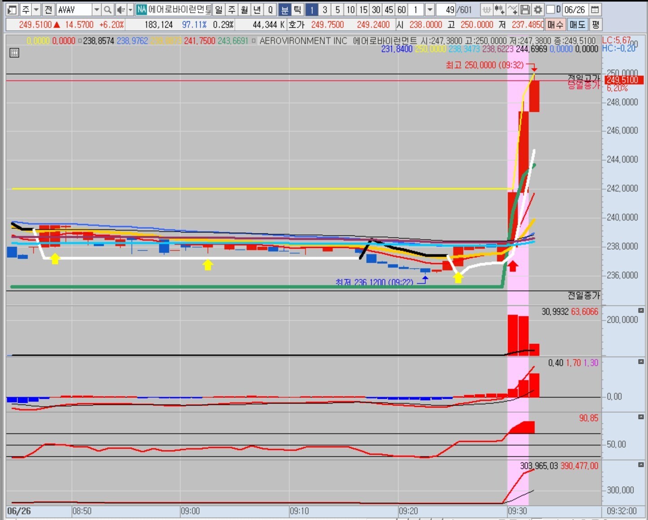Open the 주 type dropdown arrow

tap(36, 9)
